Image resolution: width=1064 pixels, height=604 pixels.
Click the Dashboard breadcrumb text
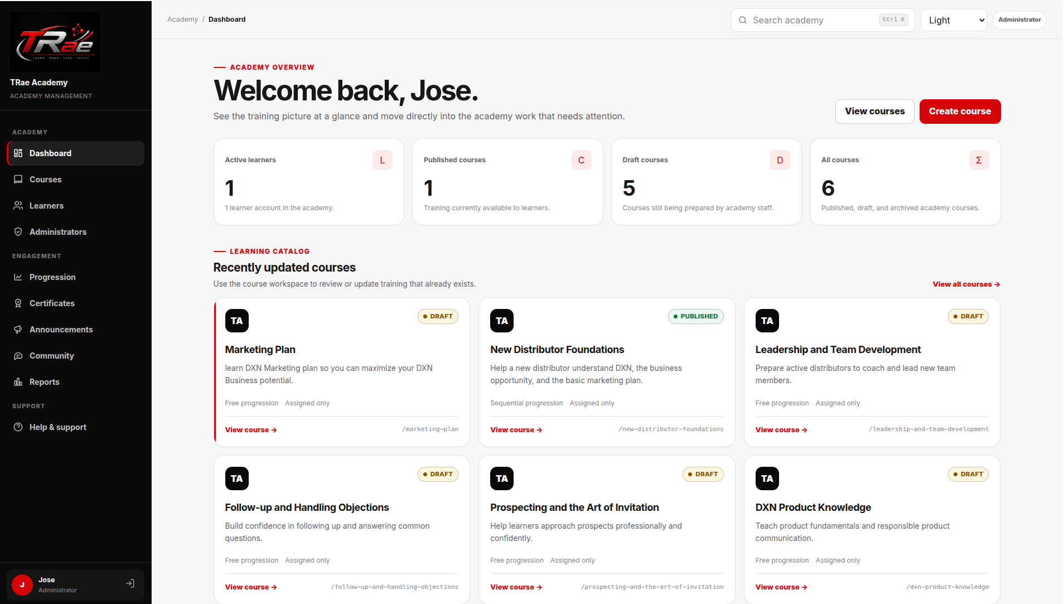click(x=227, y=20)
